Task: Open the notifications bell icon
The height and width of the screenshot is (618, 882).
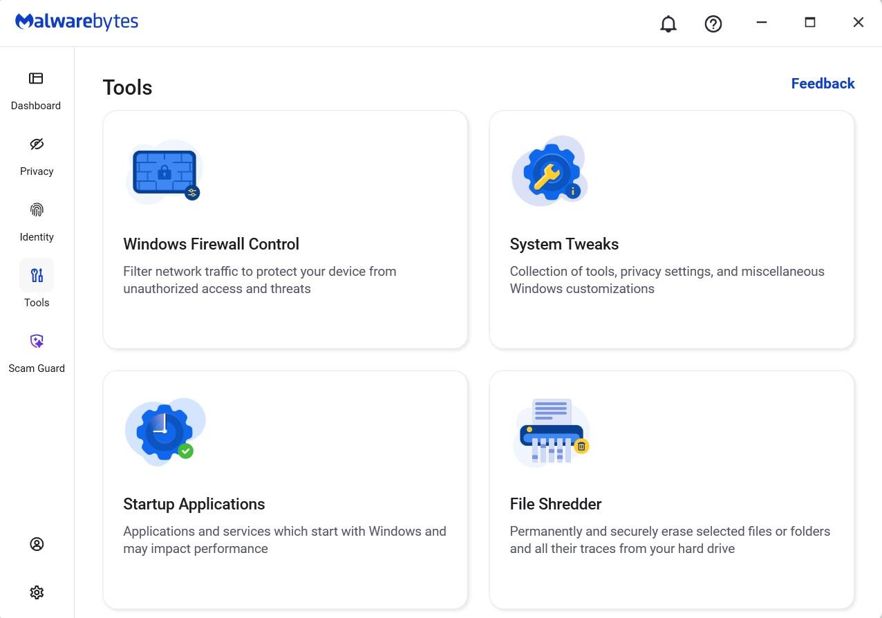Action: 668,24
